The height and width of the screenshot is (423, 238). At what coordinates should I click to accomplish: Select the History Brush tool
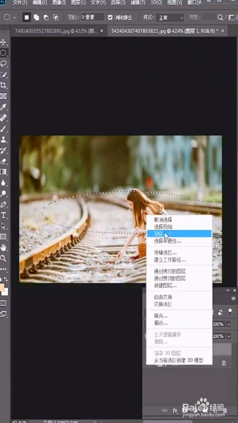[3, 150]
